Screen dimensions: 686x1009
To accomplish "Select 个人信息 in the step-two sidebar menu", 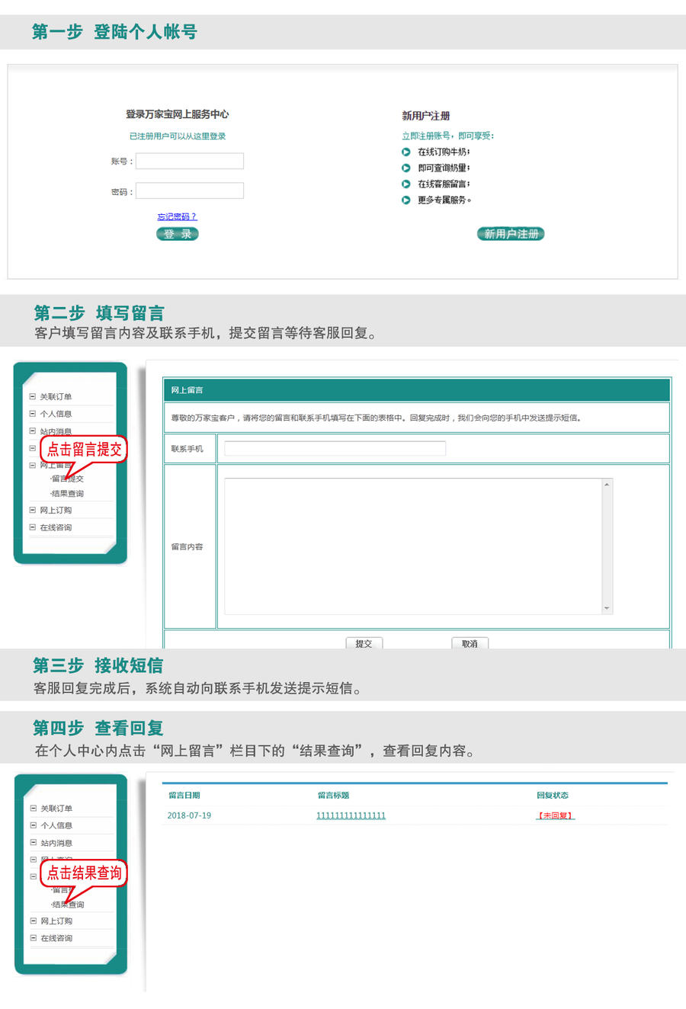I will (56, 414).
